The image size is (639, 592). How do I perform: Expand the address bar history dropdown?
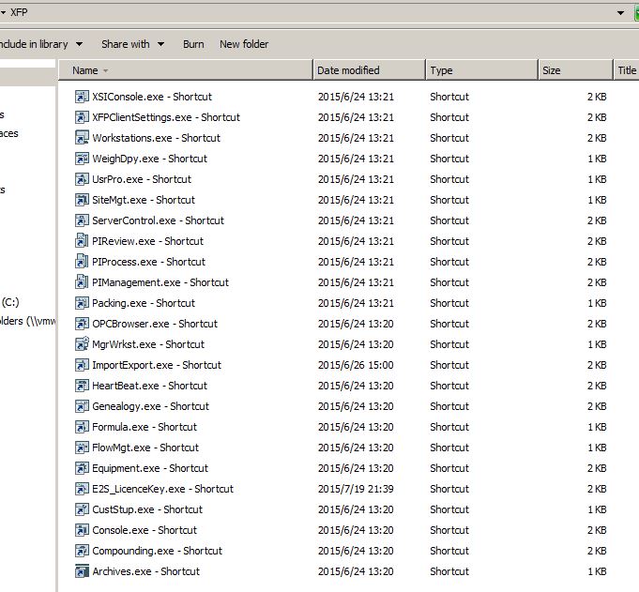pyautogui.click(x=620, y=12)
